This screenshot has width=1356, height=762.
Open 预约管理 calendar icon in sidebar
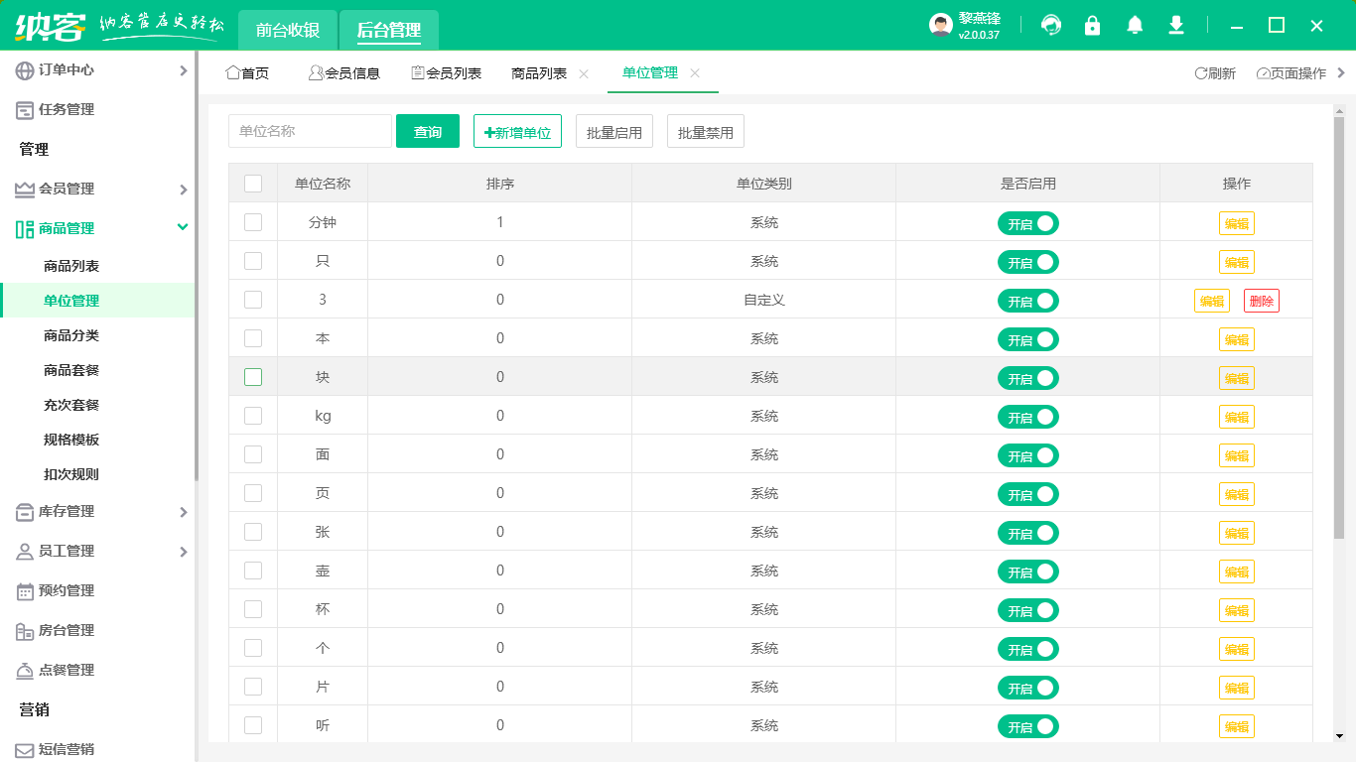click(x=25, y=591)
